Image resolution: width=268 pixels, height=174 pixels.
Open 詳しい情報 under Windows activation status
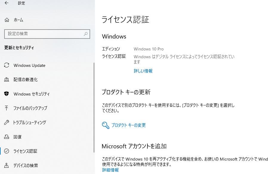[x=143, y=71]
